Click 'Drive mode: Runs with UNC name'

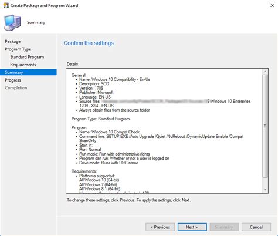(109, 163)
